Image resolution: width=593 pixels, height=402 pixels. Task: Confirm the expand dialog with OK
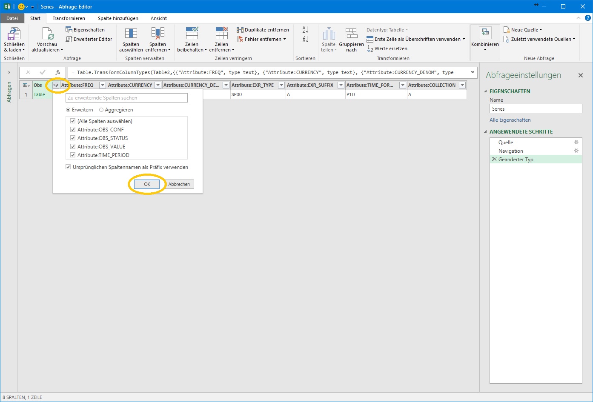pos(146,184)
